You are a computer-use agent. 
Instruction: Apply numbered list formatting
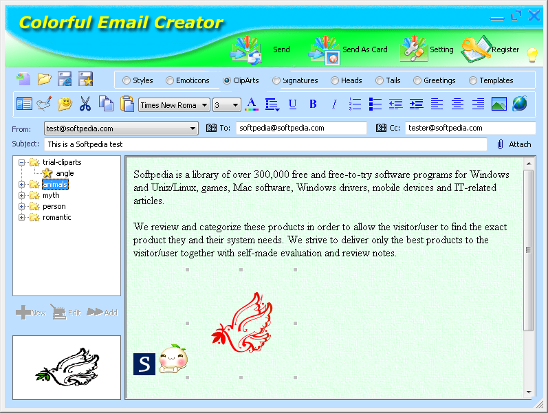[x=355, y=104]
